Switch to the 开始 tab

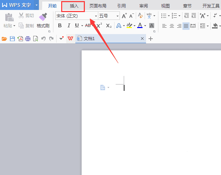(x=52, y=6)
